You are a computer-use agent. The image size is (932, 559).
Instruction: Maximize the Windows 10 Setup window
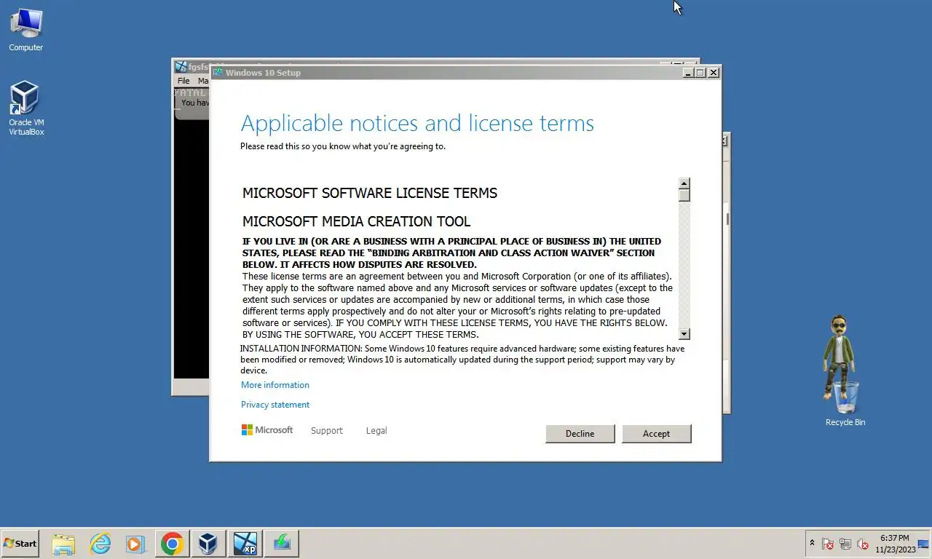[x=700, y=72]
